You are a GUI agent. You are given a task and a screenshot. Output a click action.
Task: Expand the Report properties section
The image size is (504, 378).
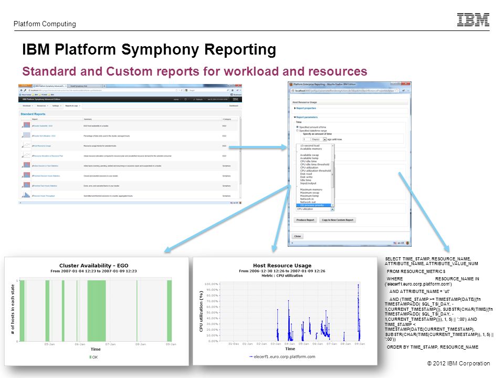[x=306, y=108]
